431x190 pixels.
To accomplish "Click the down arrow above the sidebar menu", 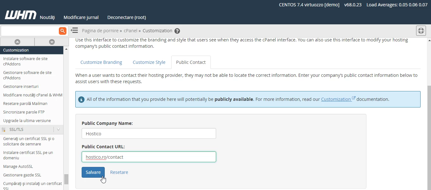I will [51, 42].
